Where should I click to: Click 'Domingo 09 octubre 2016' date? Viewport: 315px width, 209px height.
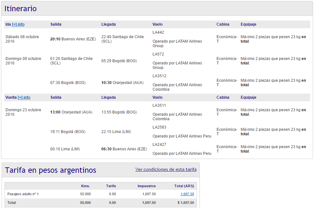(x=23, y=61)
